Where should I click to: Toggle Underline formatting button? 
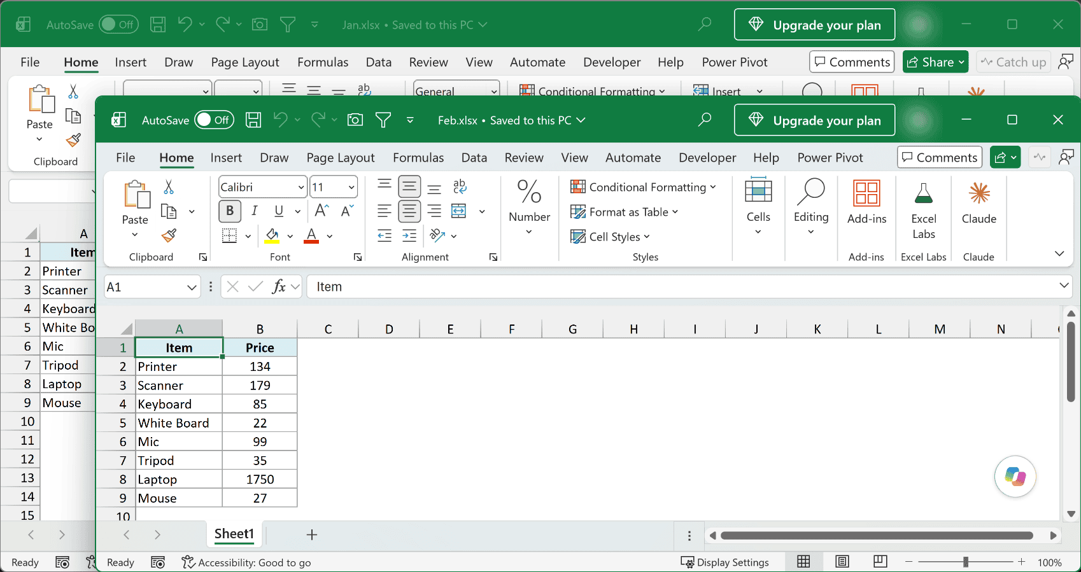[279, 211]
